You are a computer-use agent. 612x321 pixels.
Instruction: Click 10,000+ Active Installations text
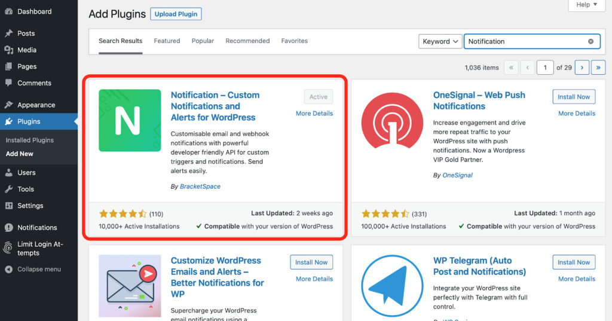click(x=139, y=226)
